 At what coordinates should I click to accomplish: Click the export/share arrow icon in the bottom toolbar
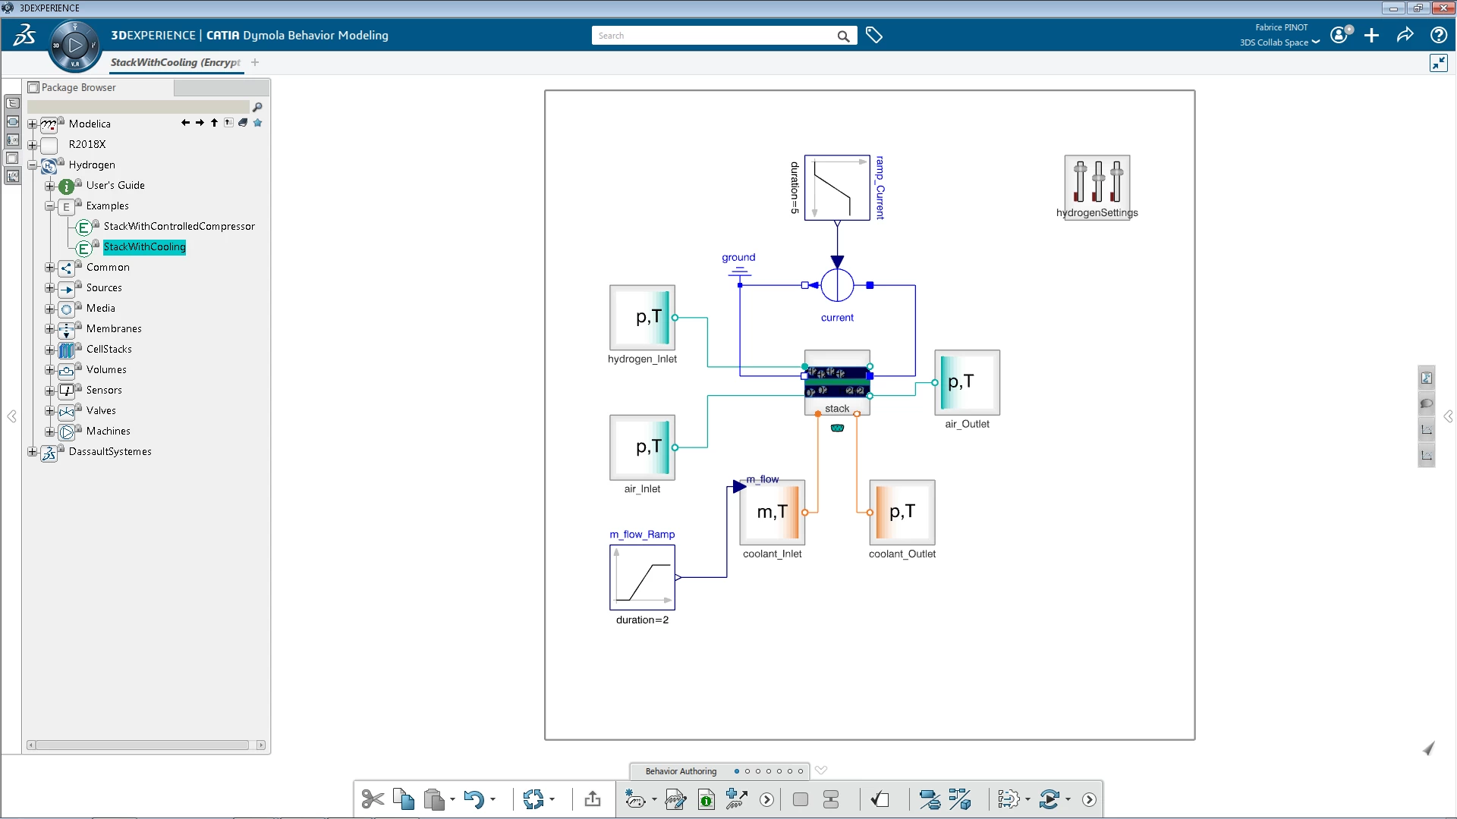pyautogui.click(x=592, y=799)
